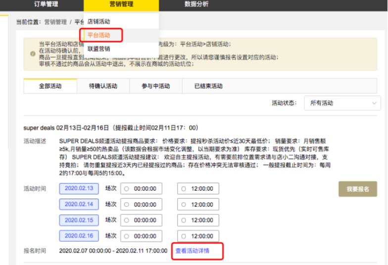The image size is (388, 265).
Task: Select 00:00:00 session for 2020.02.15
Action: pos(142,220)
